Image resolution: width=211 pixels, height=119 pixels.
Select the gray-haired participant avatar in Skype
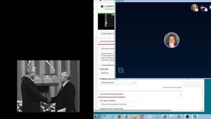point(195,8)
